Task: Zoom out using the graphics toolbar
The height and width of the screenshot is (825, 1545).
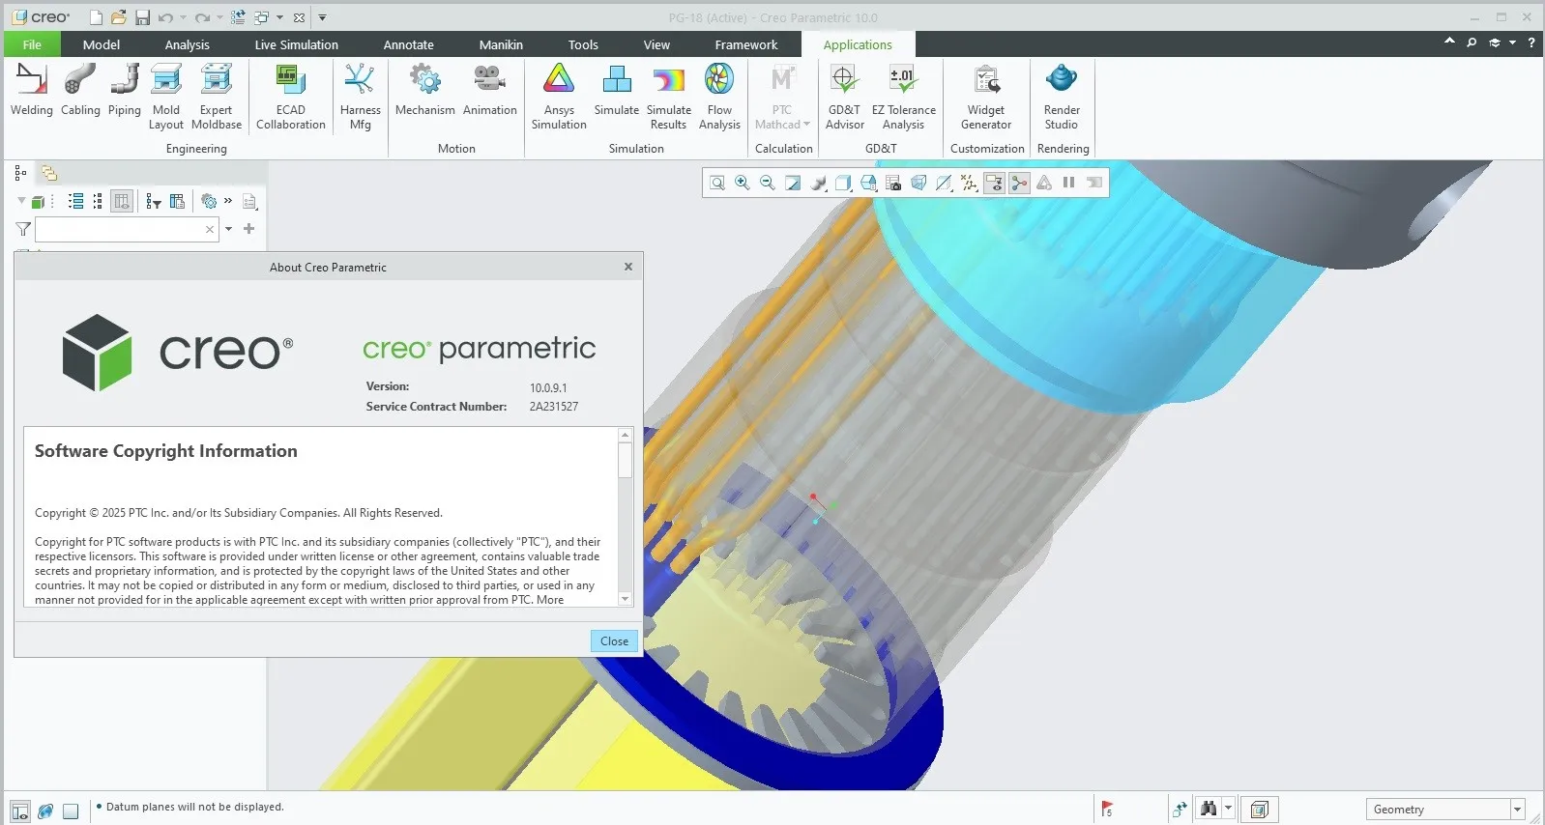Action: pos(768,183)
